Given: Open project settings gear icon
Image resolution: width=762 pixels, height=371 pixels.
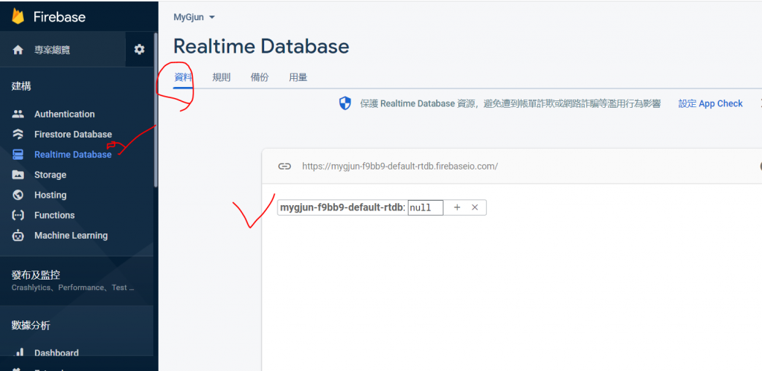Looking at the screenshot, I should (x=139, y=49).
